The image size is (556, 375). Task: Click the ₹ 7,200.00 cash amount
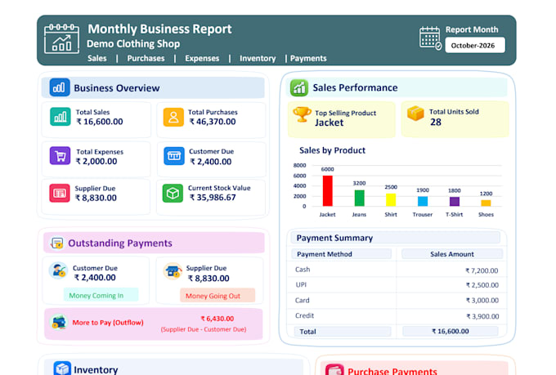[x=482, y=270]
